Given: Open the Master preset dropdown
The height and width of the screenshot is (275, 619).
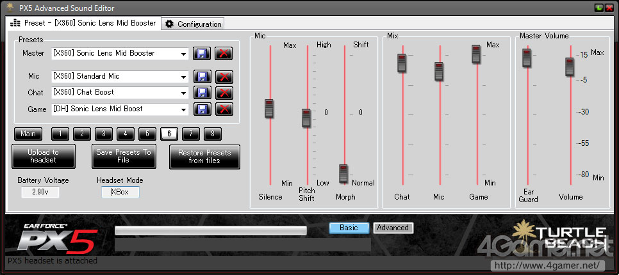Looking at the screenshot, I should (x=183, y=54).
